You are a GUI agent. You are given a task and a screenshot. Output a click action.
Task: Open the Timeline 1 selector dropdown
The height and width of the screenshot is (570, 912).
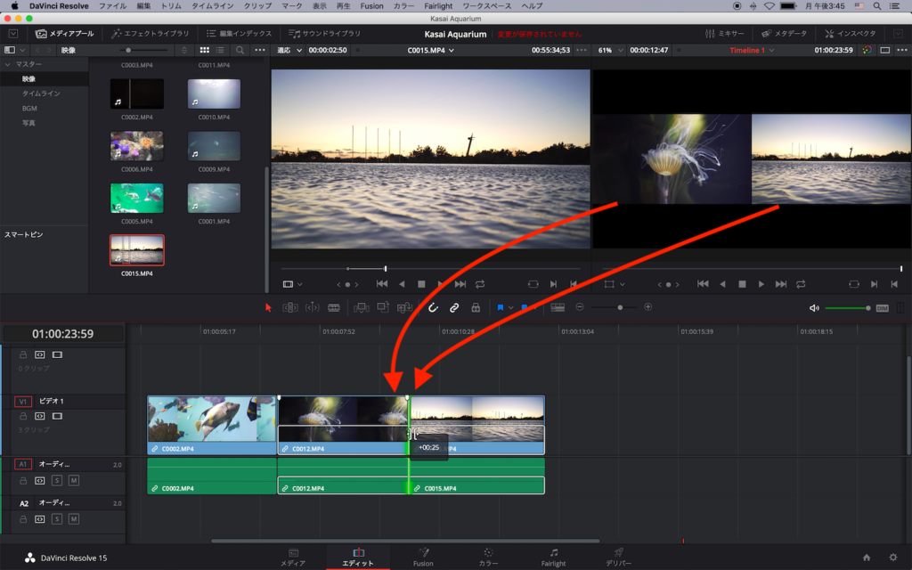tap(752, 51)
